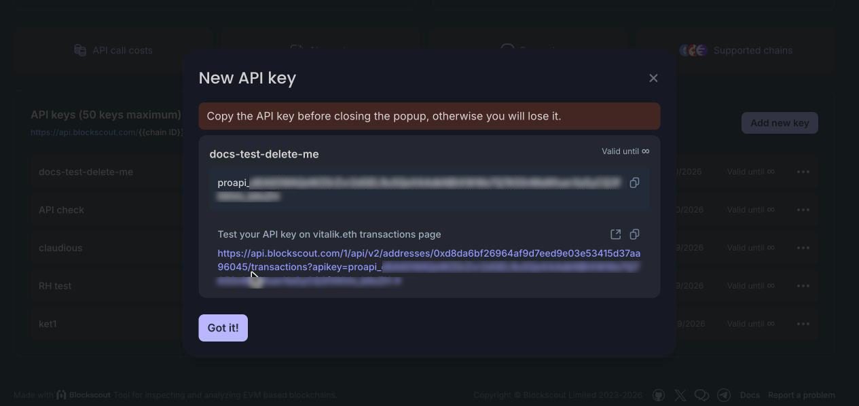Select the docs-test-delete-me key row name
Viewport: 859px width, 406px height.
click(x=86, y=172)
